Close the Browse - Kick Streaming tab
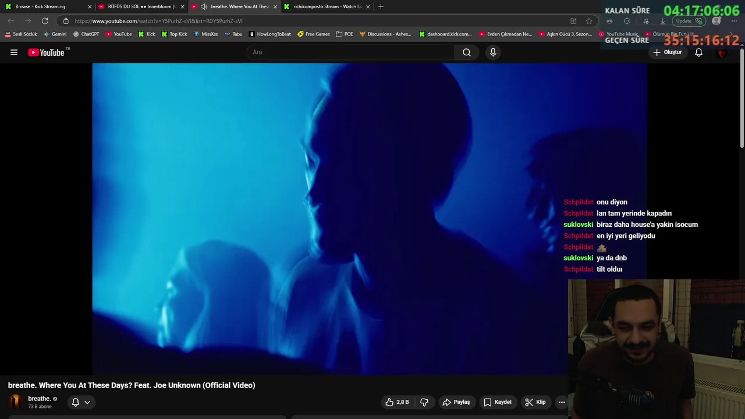Screen dimensions: 745x419 [90, 6]
